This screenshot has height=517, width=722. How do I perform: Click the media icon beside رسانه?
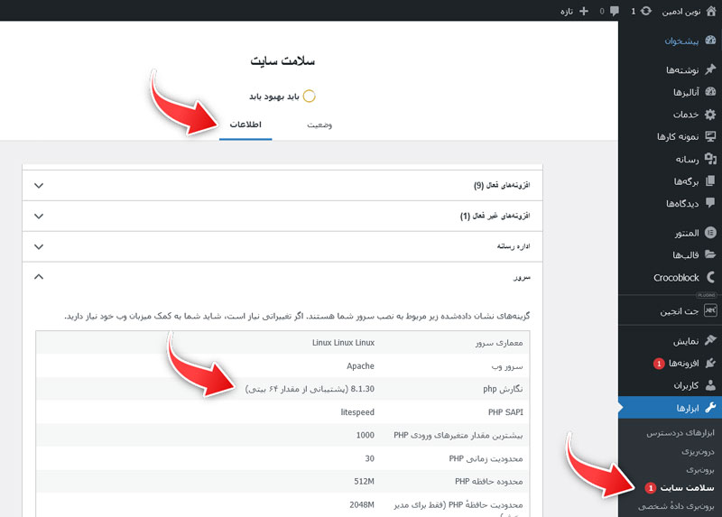710,159
